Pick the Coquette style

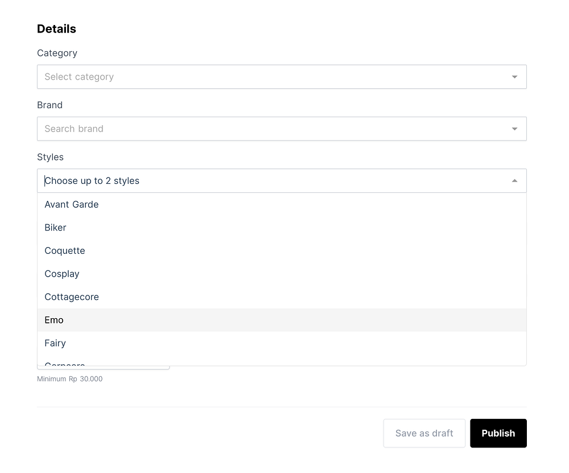pyautogui.click(x=65, y=251)
